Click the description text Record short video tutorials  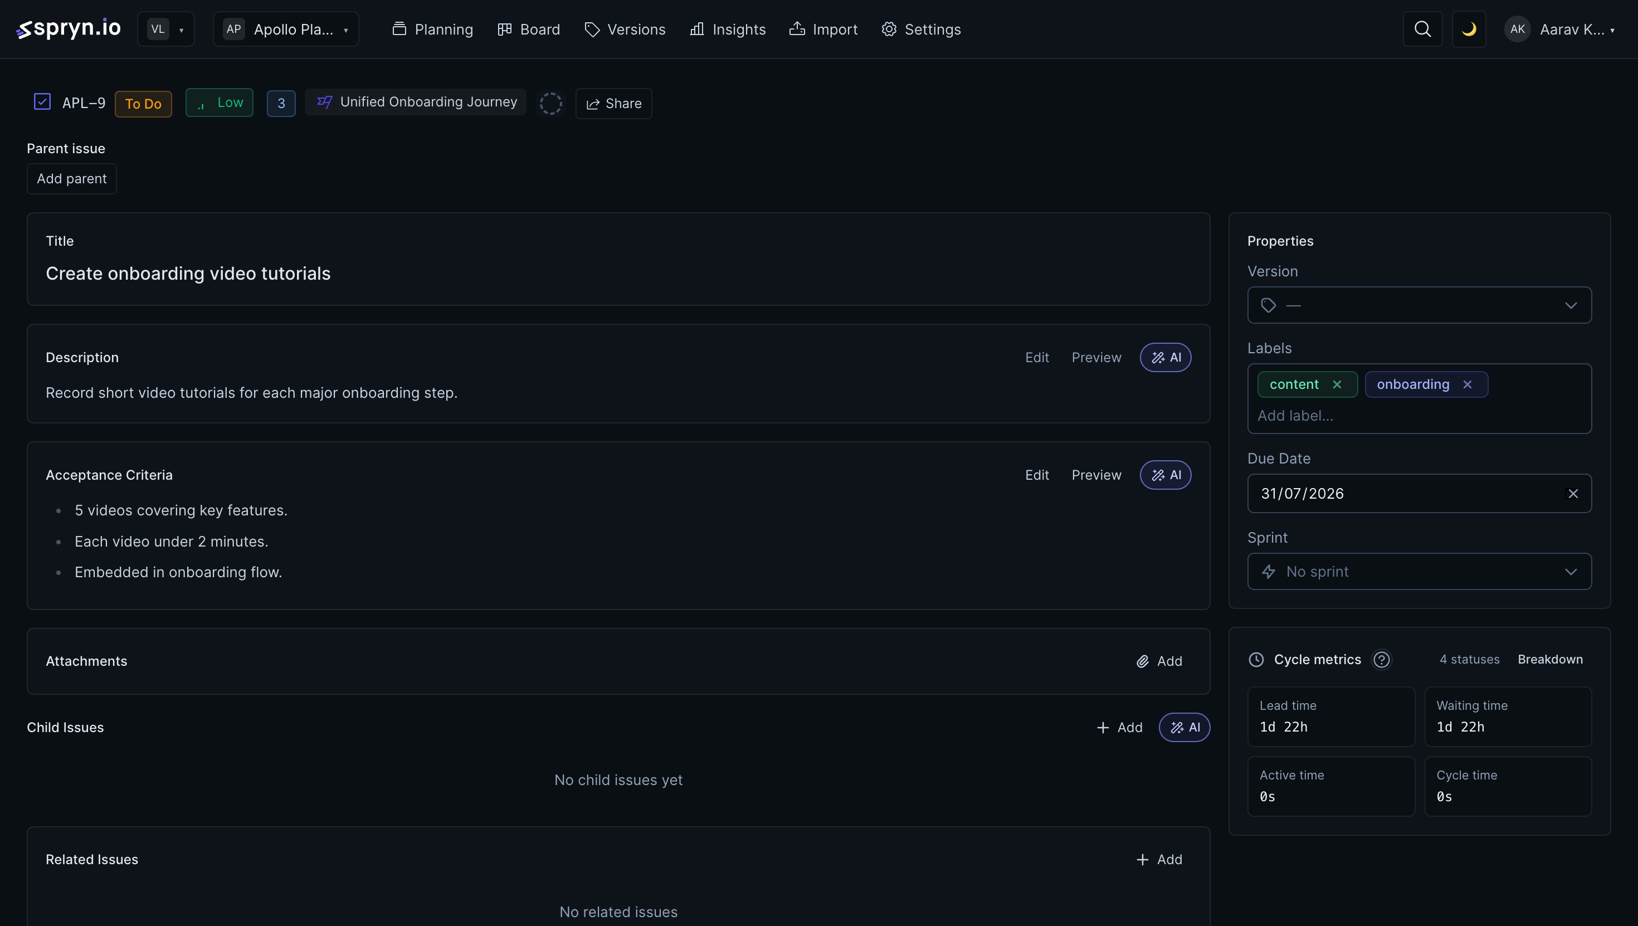point(251,393)
